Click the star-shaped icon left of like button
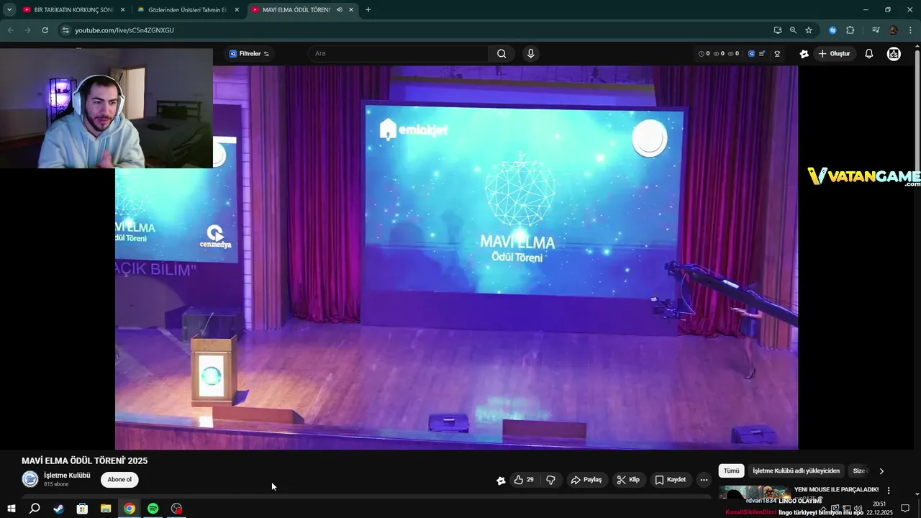Screen dimensions: 921x518 coord(501,481)
